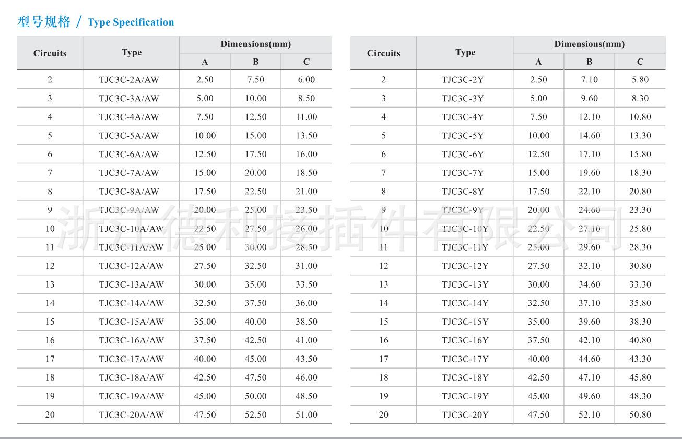
Task: Click the 52.50 value in the last row
Action: point(255,415)
